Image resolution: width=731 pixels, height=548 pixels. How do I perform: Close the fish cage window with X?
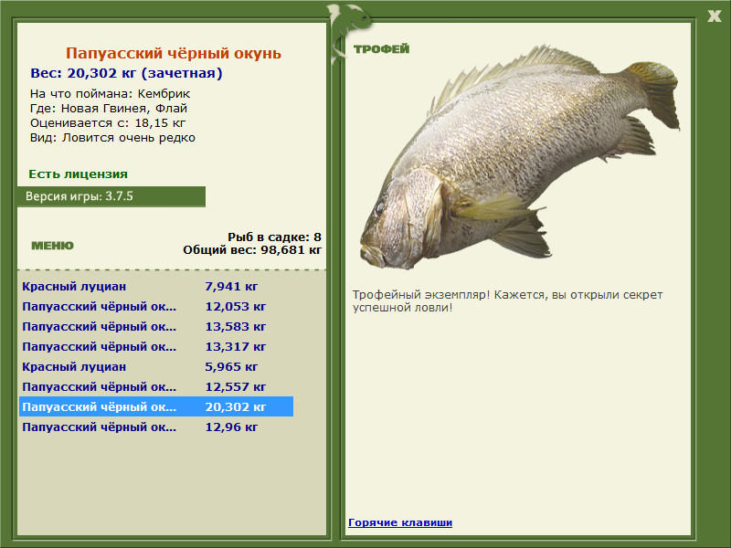coord(714,16)
